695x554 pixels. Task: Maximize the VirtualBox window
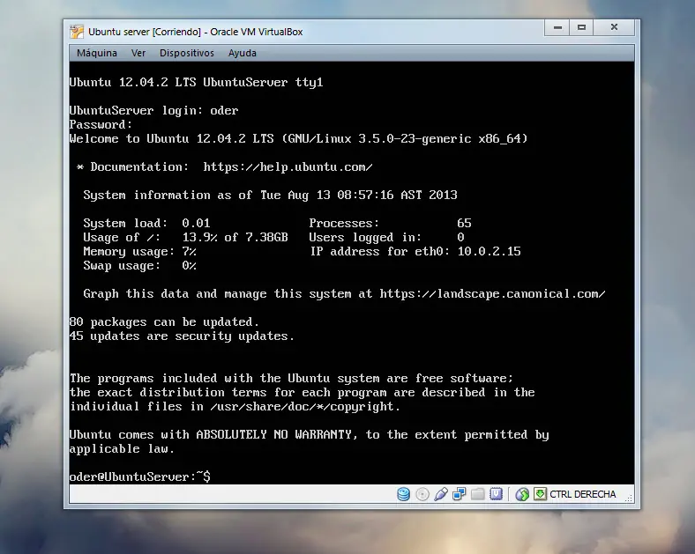pos(581,27)
